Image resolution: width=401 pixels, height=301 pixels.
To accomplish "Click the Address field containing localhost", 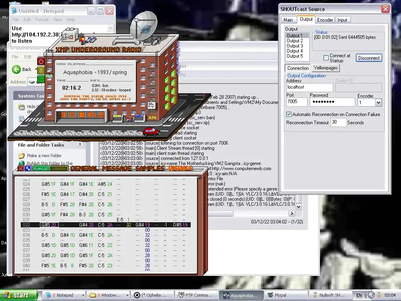I will click(309, 87).
